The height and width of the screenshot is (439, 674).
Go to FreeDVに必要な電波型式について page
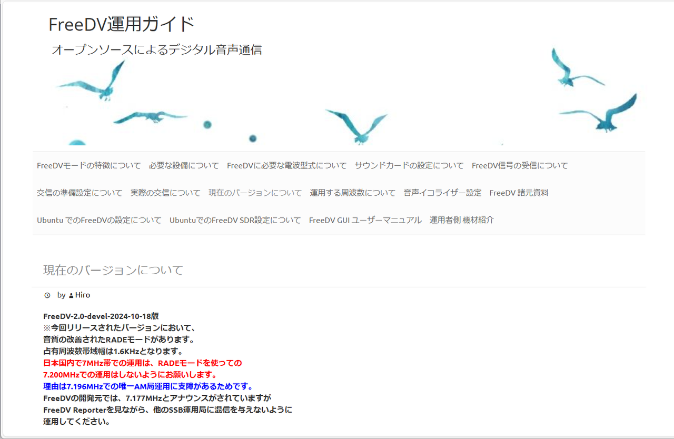(x=287, y=165)
